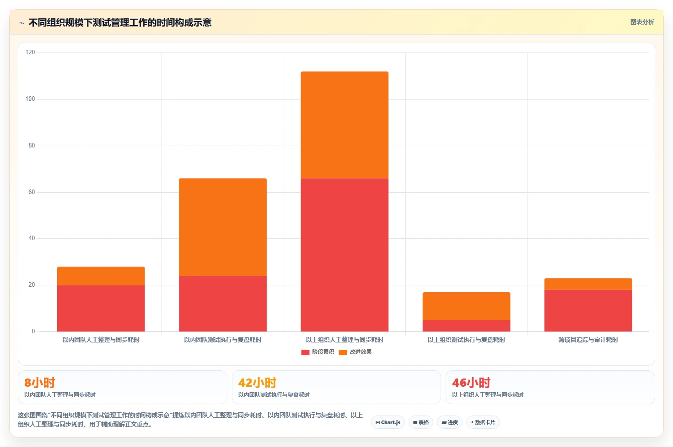
Task: Select the 数据卡片 tag
Action: (483, 422)
